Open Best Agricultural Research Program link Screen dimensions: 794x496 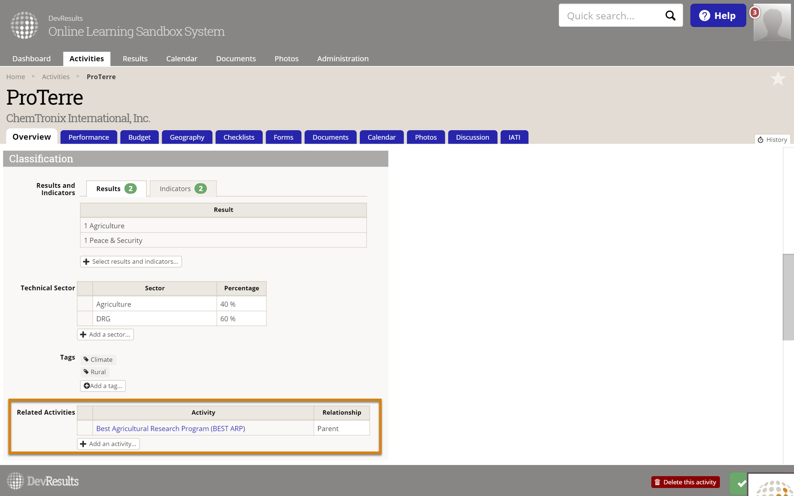click(170, 429)
